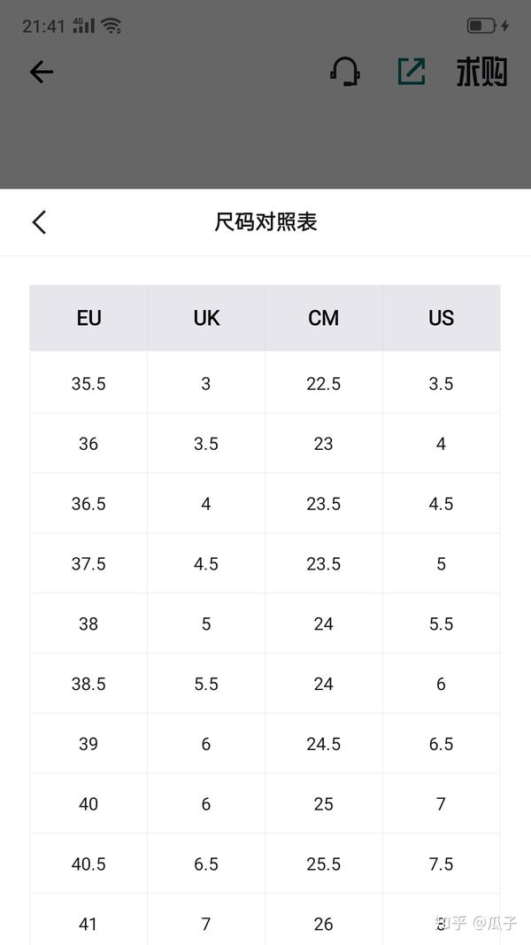Select the UK column header
The height and width of the screenshot is (945, 531).
click(x=206, y=318)
